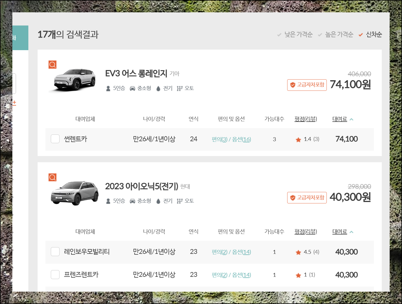Toggle sort arrow beside 아이오닉5 대여료
Viewport: 402px width, 304px height.
tap(351, 232)
